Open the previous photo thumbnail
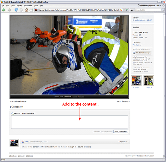Screen dimensions: 166x162 [x=136, y=81]
